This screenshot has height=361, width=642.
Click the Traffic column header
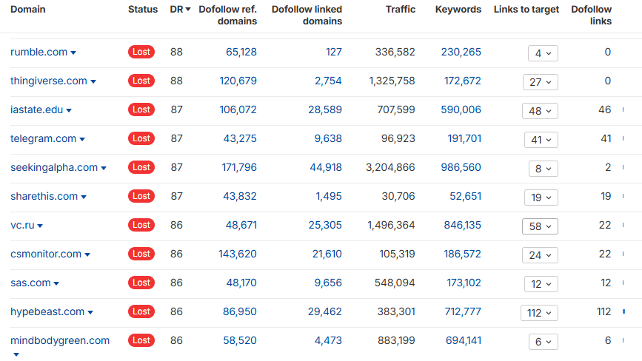coord(401,10)
